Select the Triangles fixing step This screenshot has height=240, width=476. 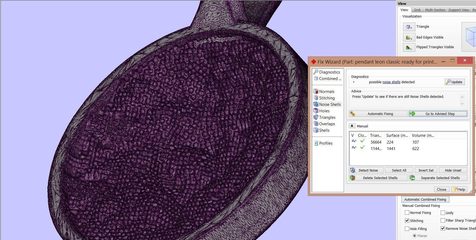pos(324,117)
